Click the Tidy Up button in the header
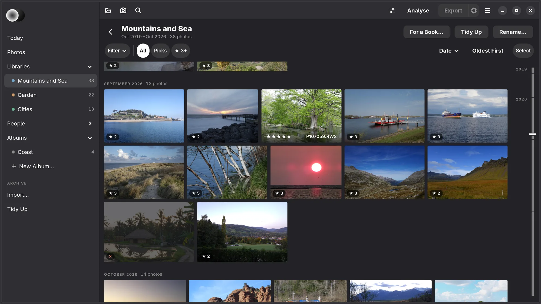 point(471,32)
